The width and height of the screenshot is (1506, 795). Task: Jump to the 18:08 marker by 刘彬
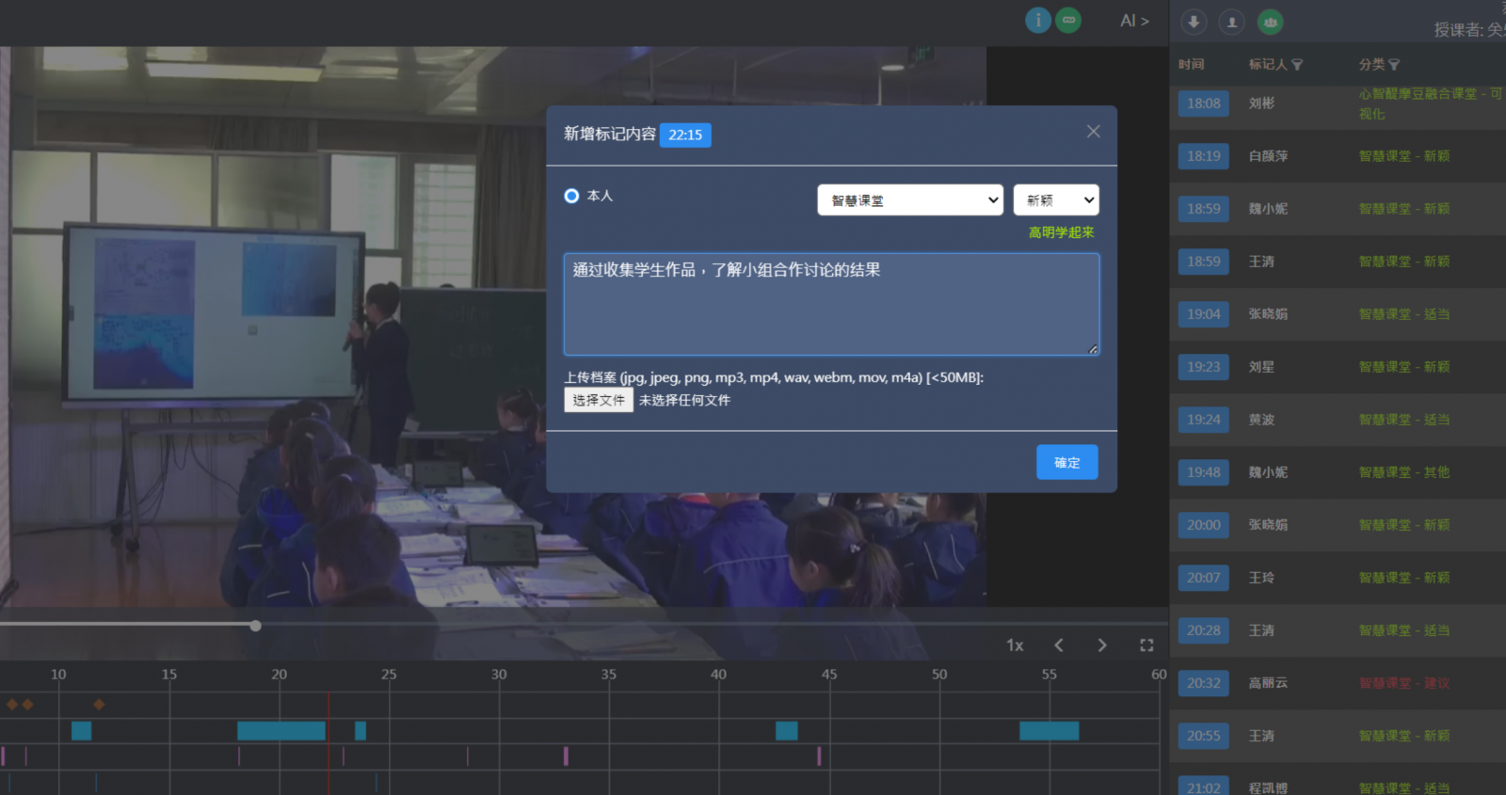pos(1203,103)
